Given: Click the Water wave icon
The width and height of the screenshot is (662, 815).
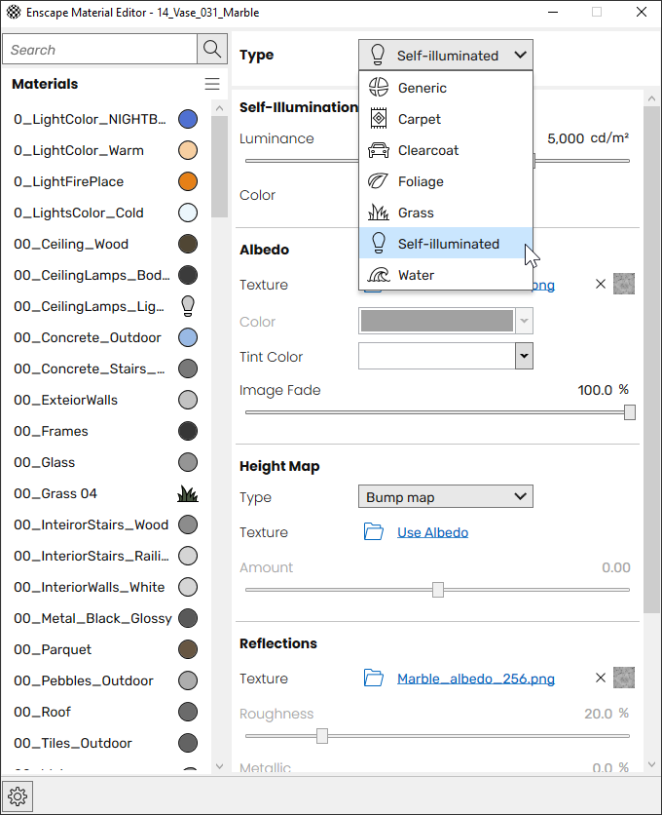Looking at the screenshot, I should [x=379, y=275].
